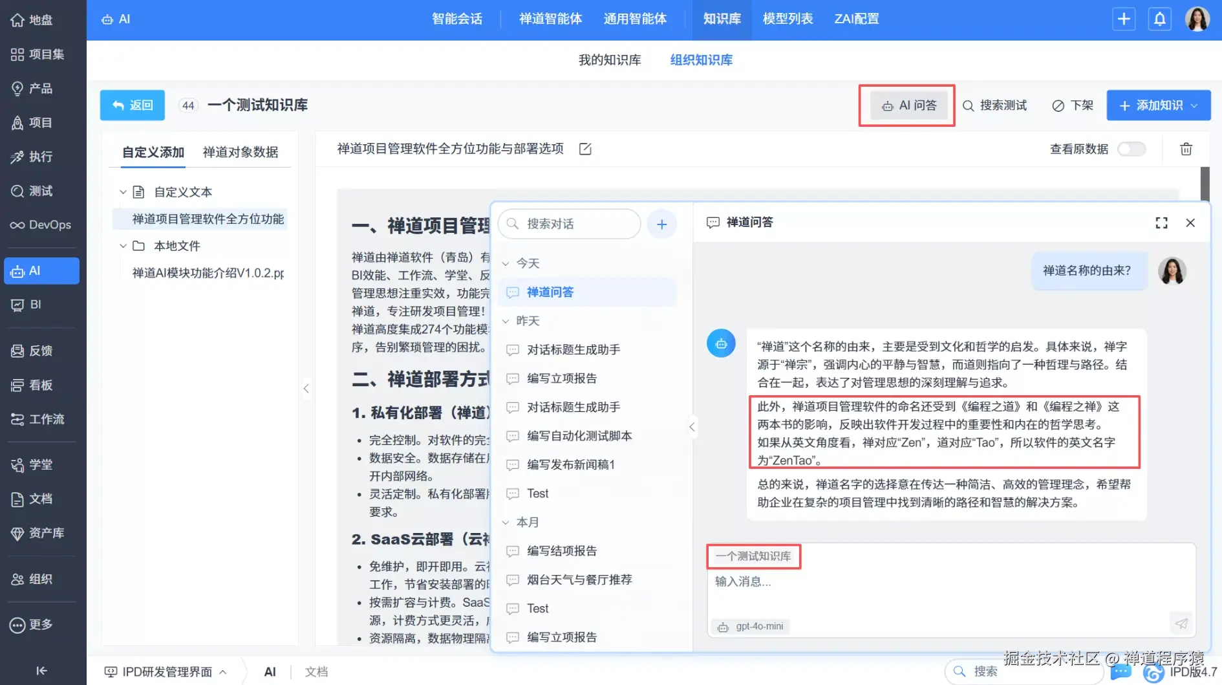Screen dimensions: 1222x685
Task: Close the 禅道问答 chat panel
Action: (x=1190, y=223)
